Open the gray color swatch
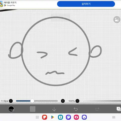Screen dimensions: 121x121 pyautogui.click(x=32, y=109)
